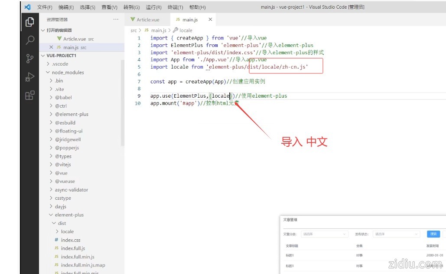The width and height of the screenshot is (446, 274).
Task: Open the 终端(T) menu
Action: click(176, 7)
